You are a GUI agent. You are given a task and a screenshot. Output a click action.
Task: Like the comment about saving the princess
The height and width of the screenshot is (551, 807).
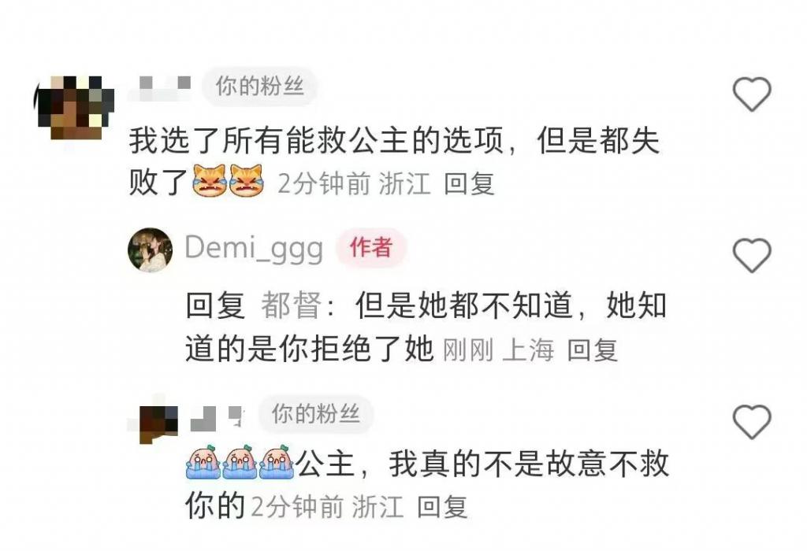coord(751,94)
